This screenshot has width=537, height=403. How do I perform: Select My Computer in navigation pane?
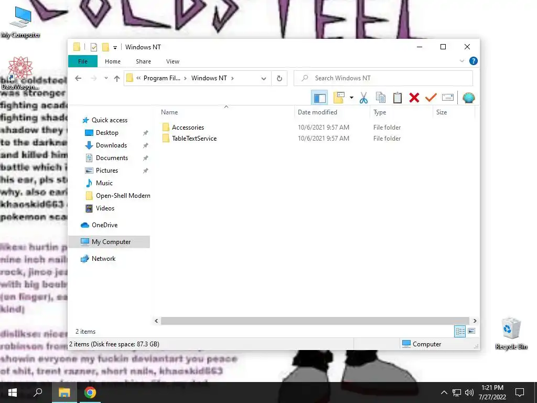point(109,242)
